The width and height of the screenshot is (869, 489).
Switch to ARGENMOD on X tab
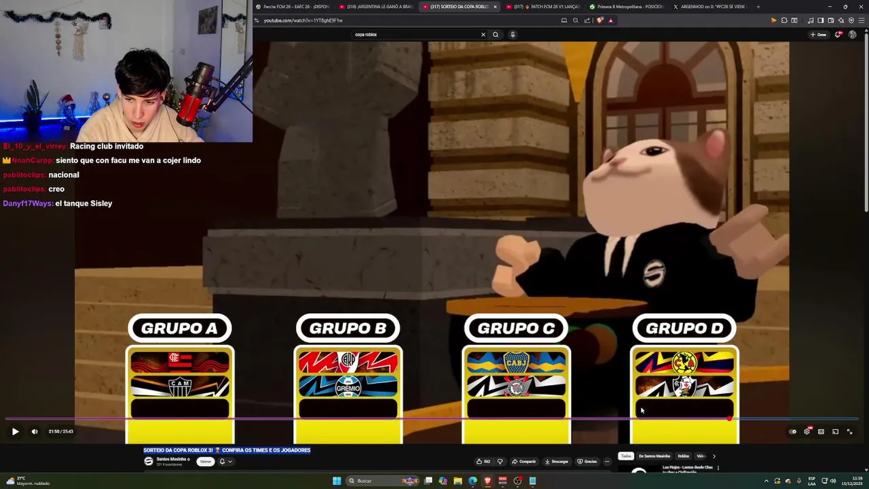point(709,7)
